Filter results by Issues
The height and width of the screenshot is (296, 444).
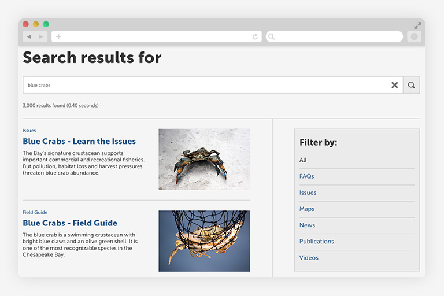[x=308, y=193]
